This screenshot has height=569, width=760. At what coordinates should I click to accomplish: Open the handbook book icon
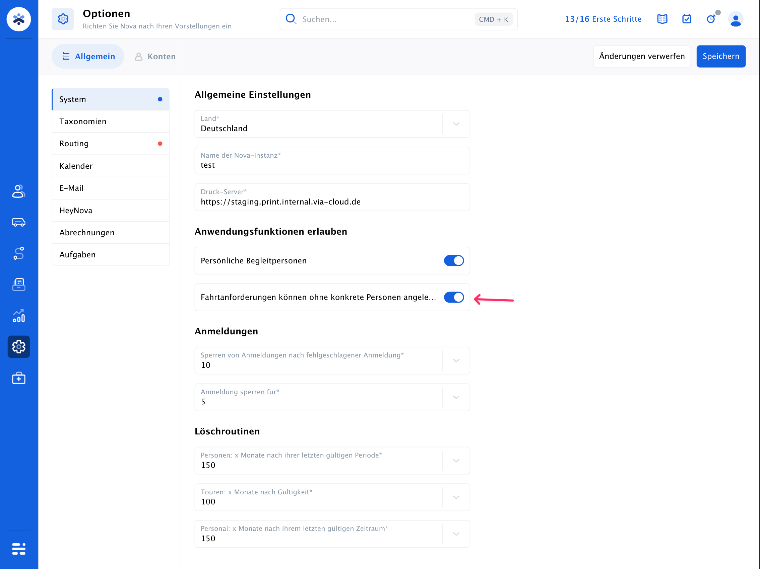[x=662, y=19]
